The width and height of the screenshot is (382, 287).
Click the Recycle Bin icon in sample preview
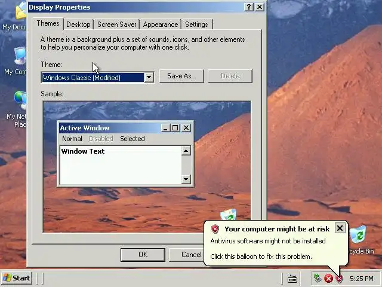click(228, 214)
